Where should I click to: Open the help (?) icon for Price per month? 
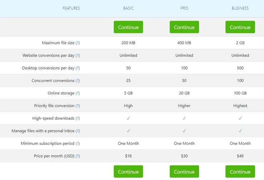tap(78, 156)
